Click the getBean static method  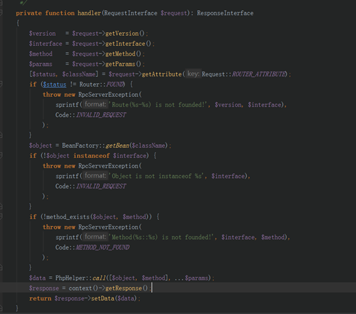(x=117, y=146)
